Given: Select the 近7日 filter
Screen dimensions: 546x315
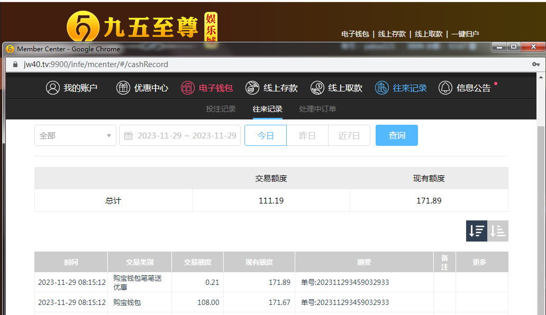Looking at the screenshot, I should pos(349,135).
